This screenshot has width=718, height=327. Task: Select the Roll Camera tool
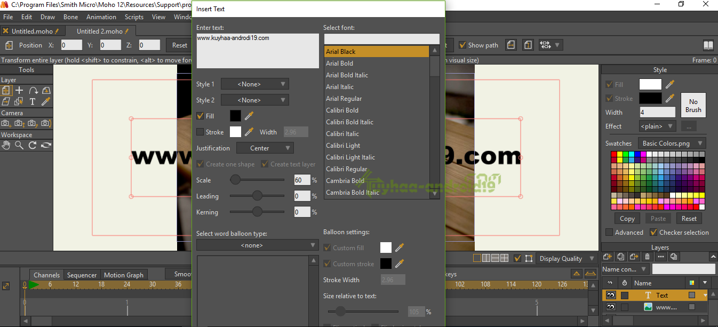(x=33, y=123)
